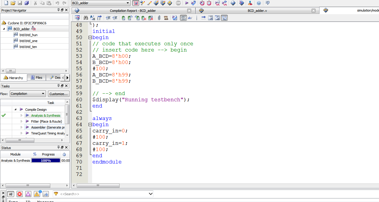The image size is (379, 202).
Task: Click the Find binoculars icon in editor toolbar
Action: (x=86, y=18)
